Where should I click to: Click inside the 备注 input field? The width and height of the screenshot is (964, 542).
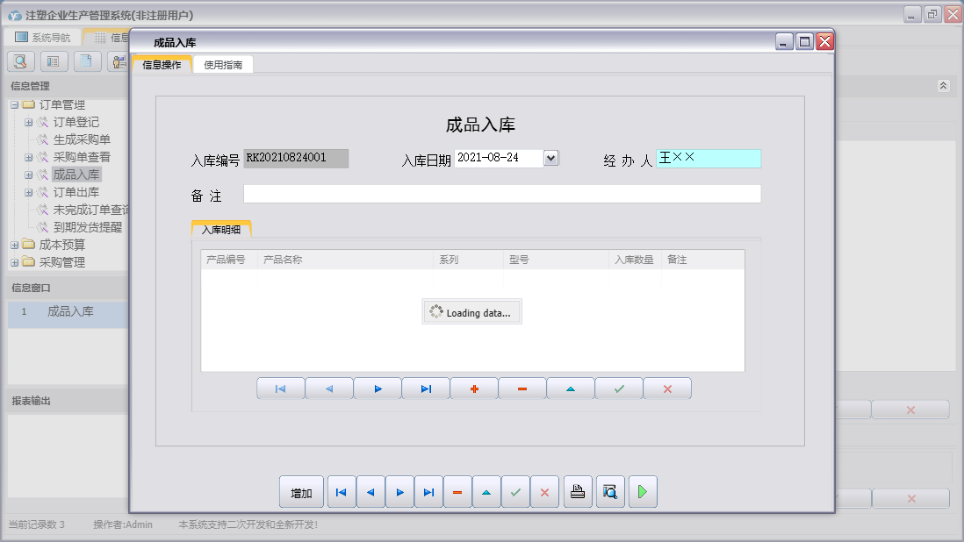(x=500, y=194)
